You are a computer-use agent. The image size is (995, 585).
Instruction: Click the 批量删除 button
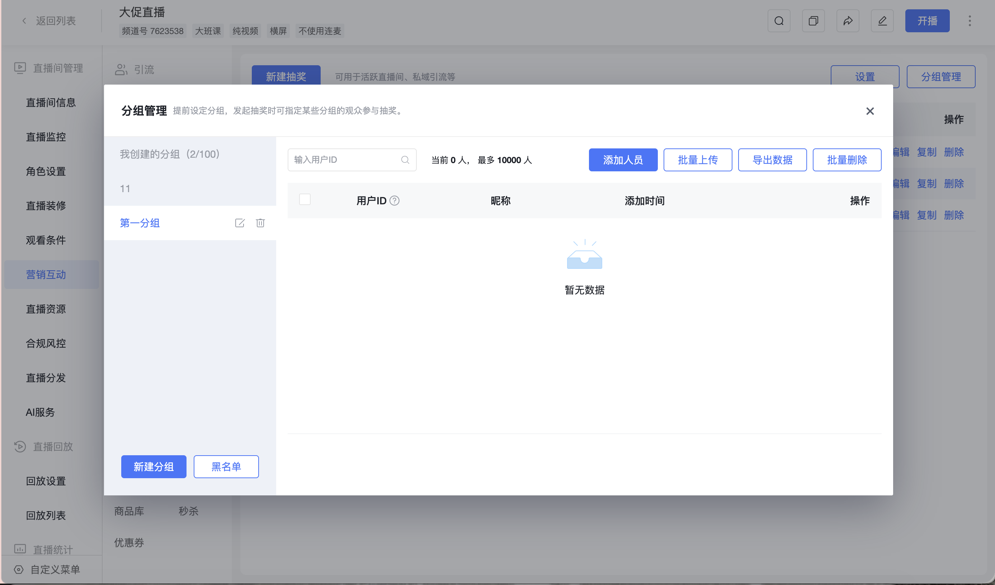pyautogui.click(x=847, y=160)
